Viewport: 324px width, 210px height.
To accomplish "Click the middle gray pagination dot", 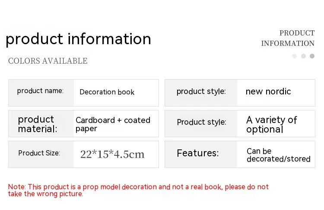I will (x=303, y=56).
